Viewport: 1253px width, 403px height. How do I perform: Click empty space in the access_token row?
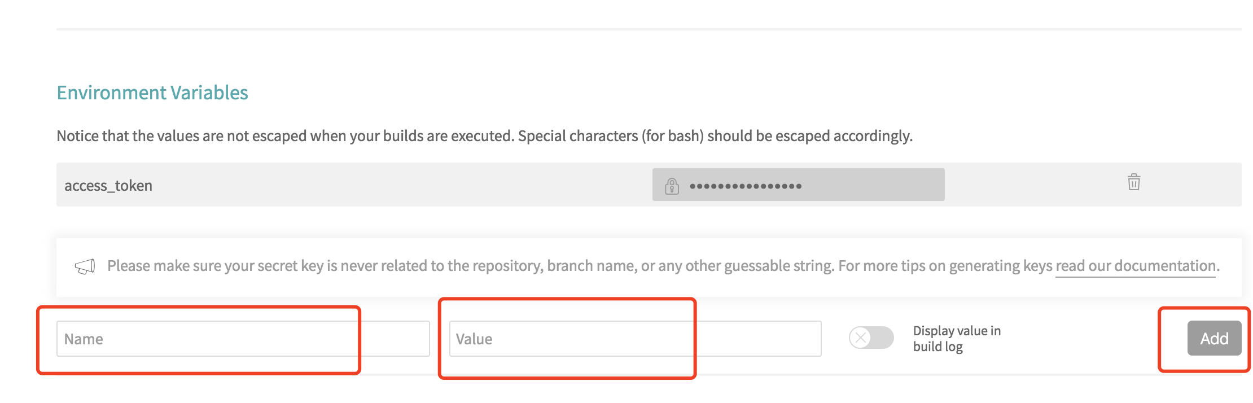point(395,185)
